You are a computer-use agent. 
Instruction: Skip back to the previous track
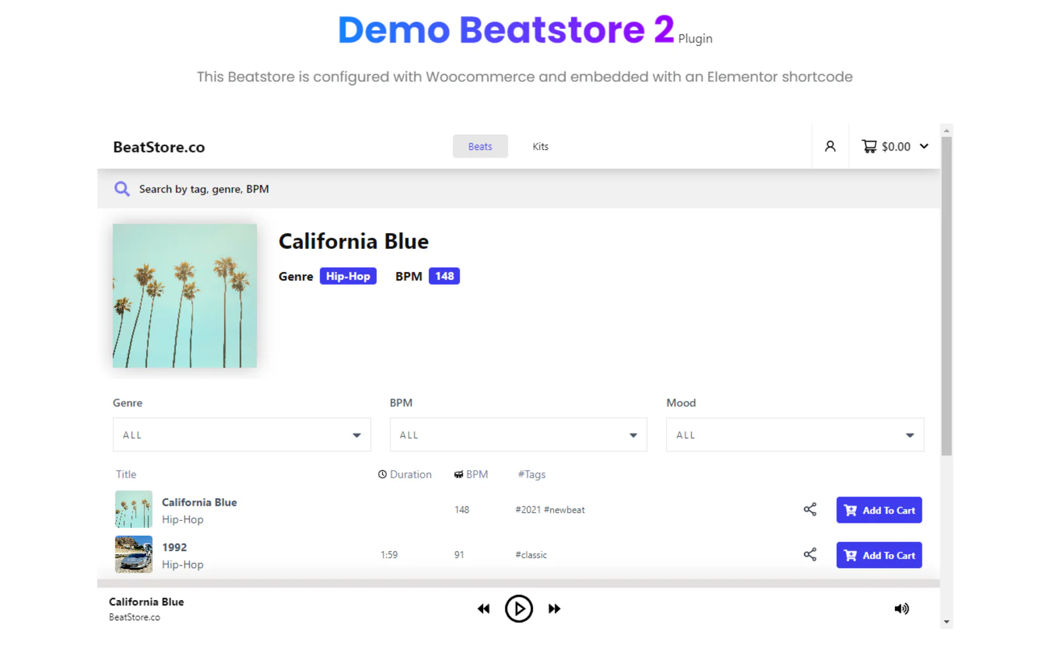pos(484,609)
